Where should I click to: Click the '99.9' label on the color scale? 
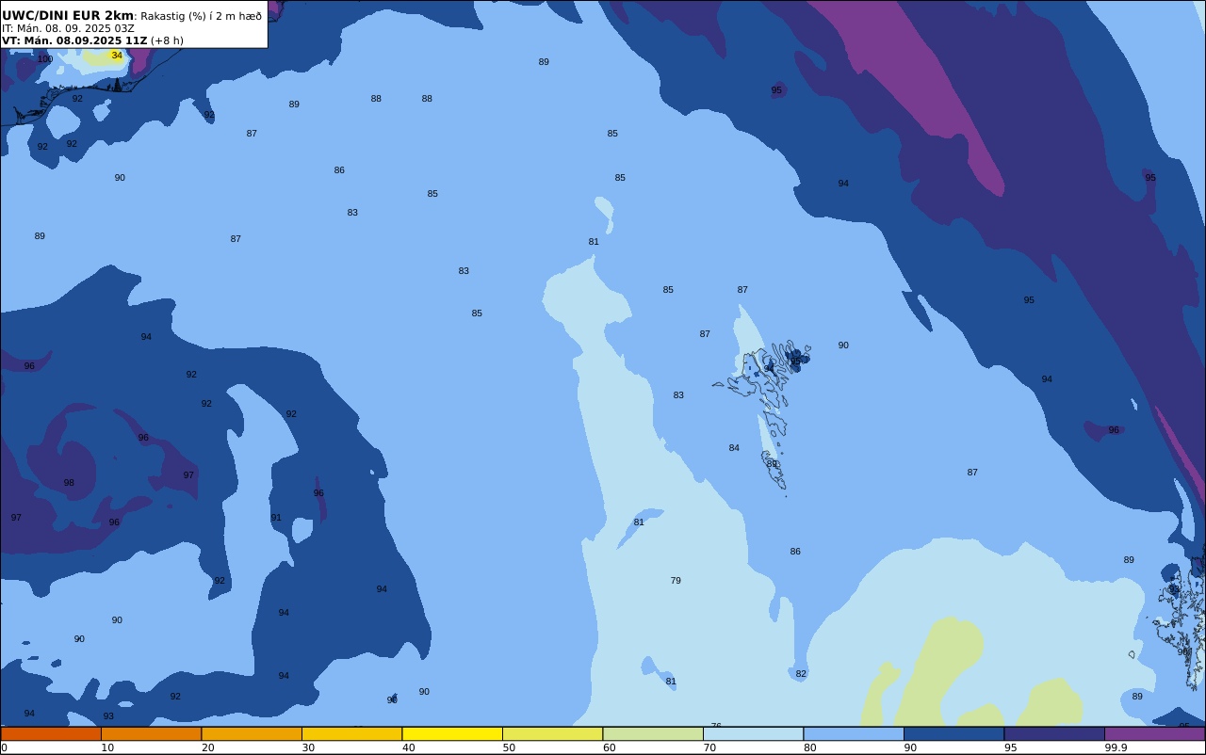[1116, 747]
